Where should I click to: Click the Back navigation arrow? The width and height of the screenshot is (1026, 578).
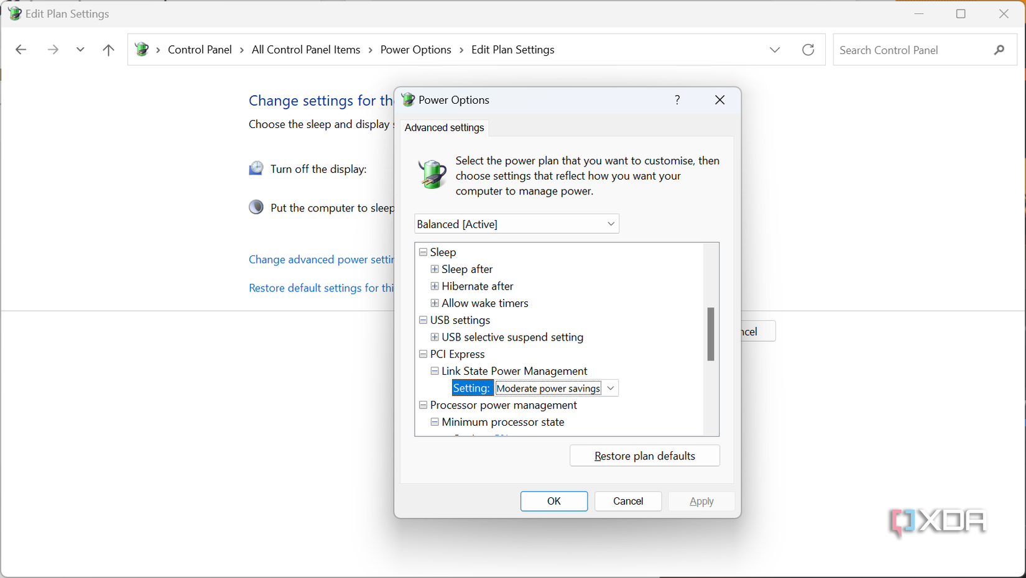click(21, 50)
